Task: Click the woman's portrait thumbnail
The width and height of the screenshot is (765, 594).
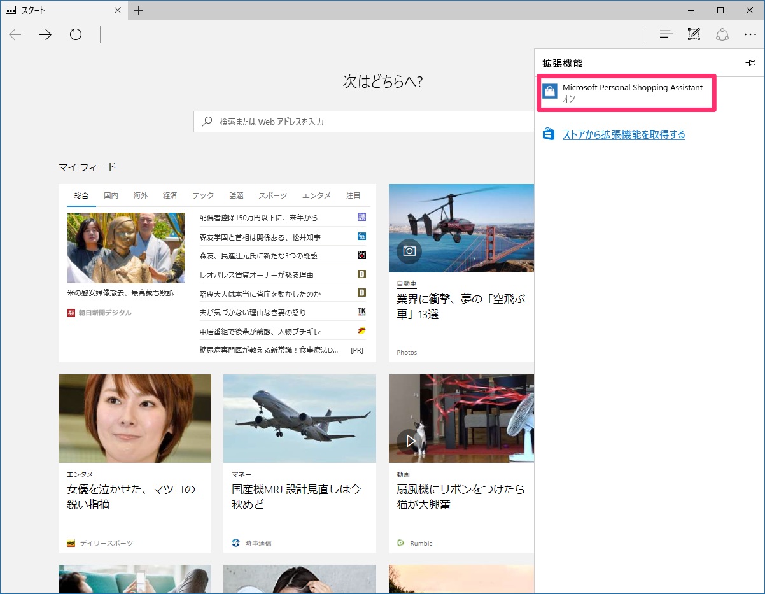Action: [x=135, y=418]
